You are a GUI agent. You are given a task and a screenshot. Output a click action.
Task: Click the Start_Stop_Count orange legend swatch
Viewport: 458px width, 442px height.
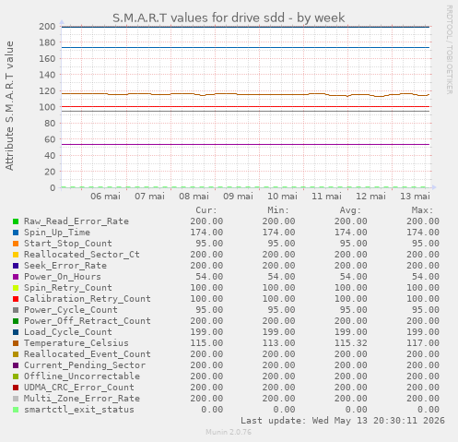pyautogui.click(x=16, y=244)
